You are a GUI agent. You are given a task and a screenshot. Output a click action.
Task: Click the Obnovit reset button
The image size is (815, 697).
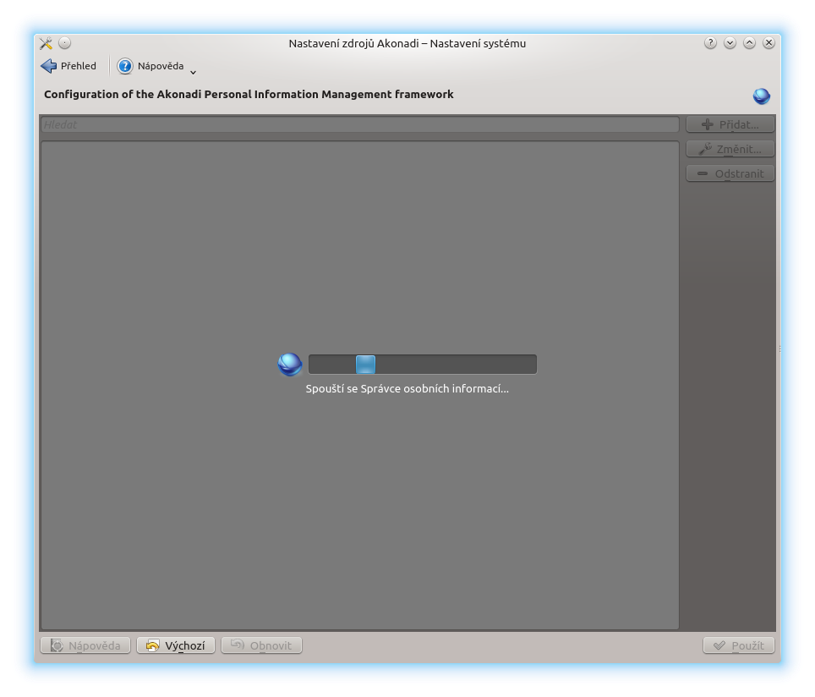(x=261, y=645)
